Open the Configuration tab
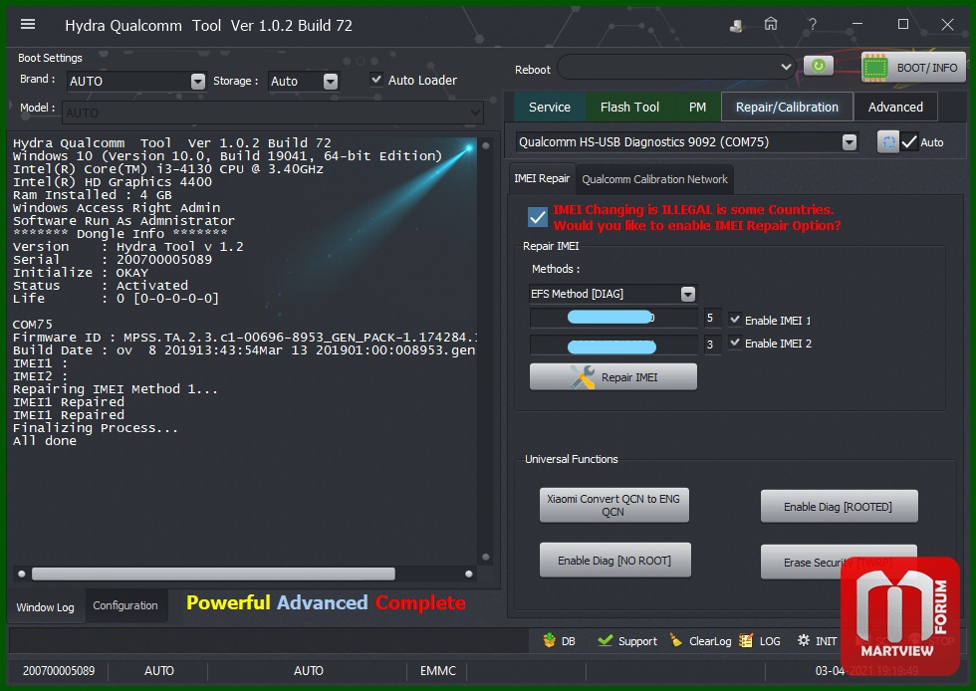 [x=125, y=605]
